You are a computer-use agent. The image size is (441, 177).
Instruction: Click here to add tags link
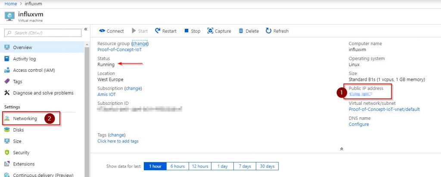(x=118, y=141)
